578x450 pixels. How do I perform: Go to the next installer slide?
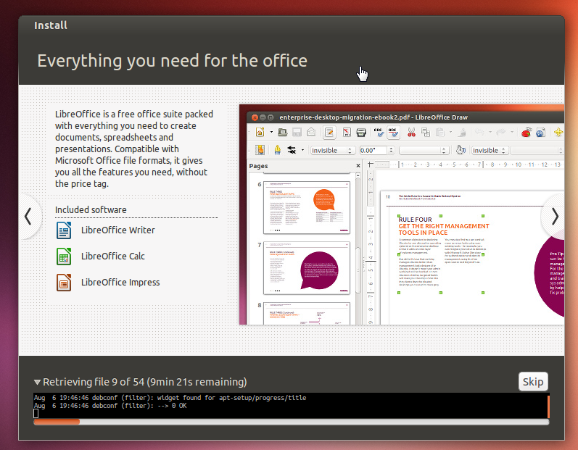pyautogui.click(x=555, y=216)
